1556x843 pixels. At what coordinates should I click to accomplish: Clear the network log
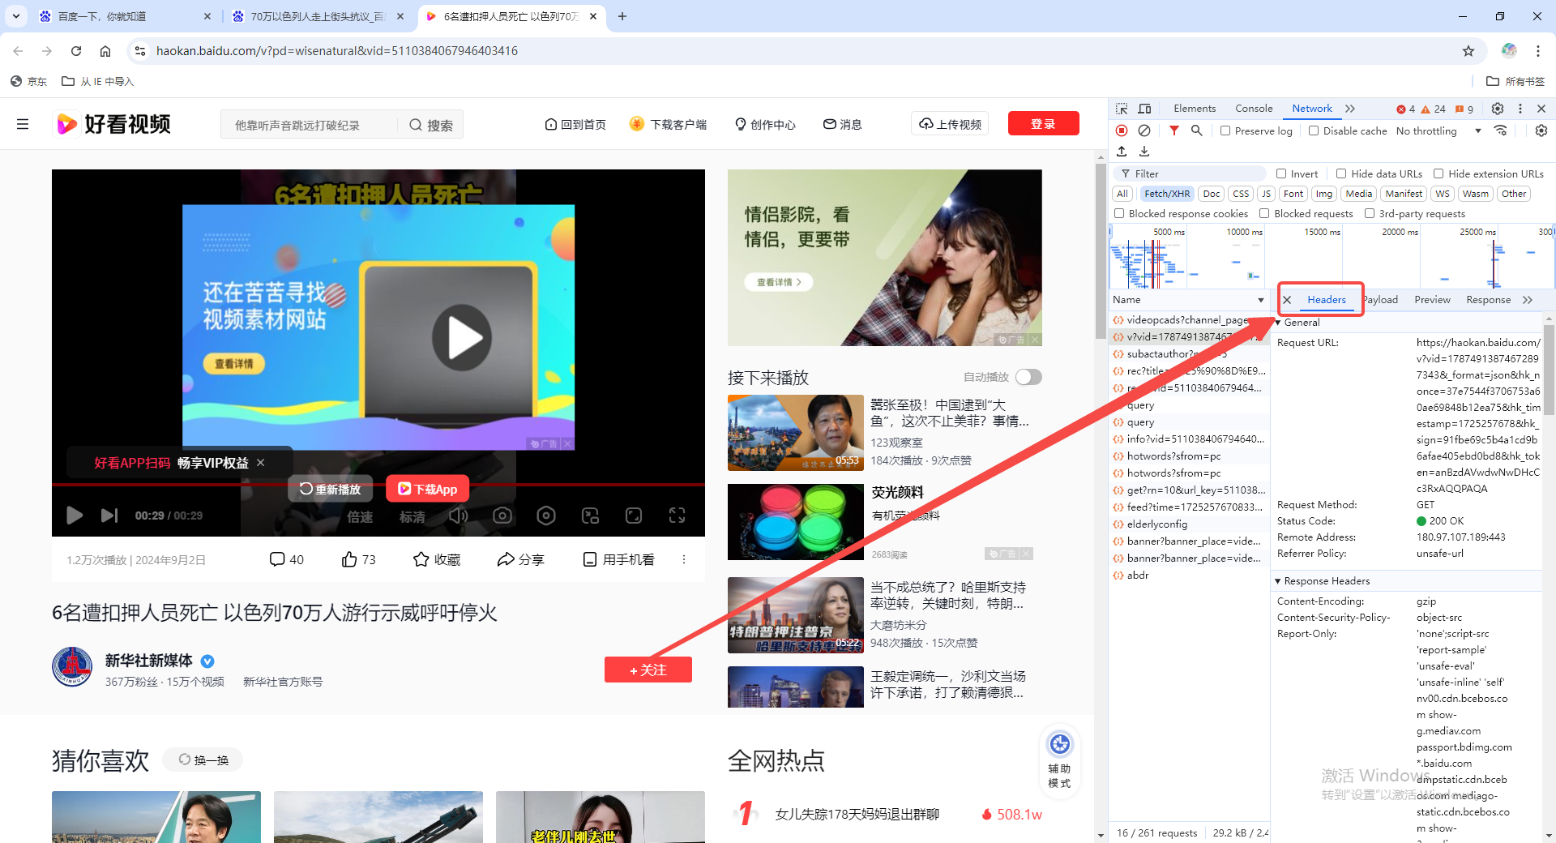coord(1144,131)
